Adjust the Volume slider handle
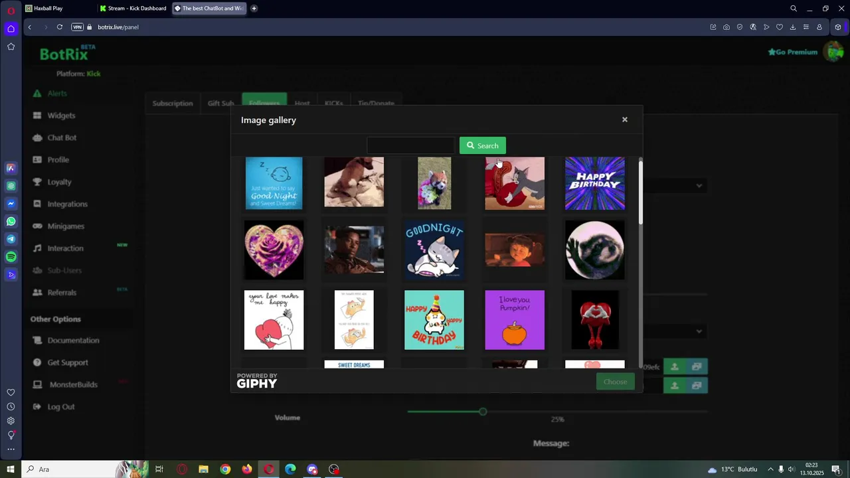850x478 pixels. click(483, 412)
